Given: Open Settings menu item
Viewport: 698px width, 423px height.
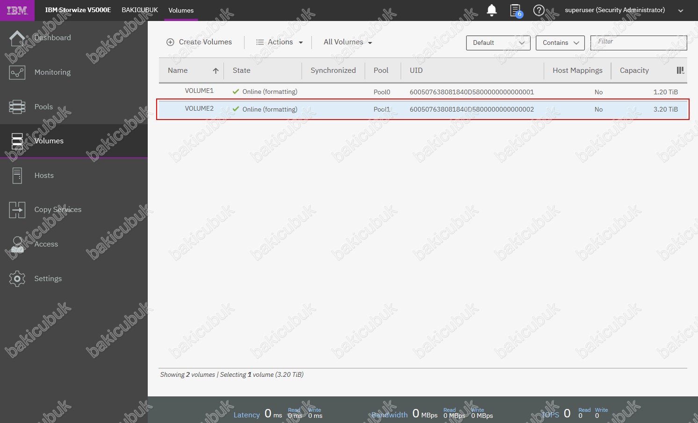Looking at the screenshot, I should click(48, 279).
